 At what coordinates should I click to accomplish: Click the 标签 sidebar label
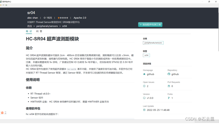click(x=145, y=51)
